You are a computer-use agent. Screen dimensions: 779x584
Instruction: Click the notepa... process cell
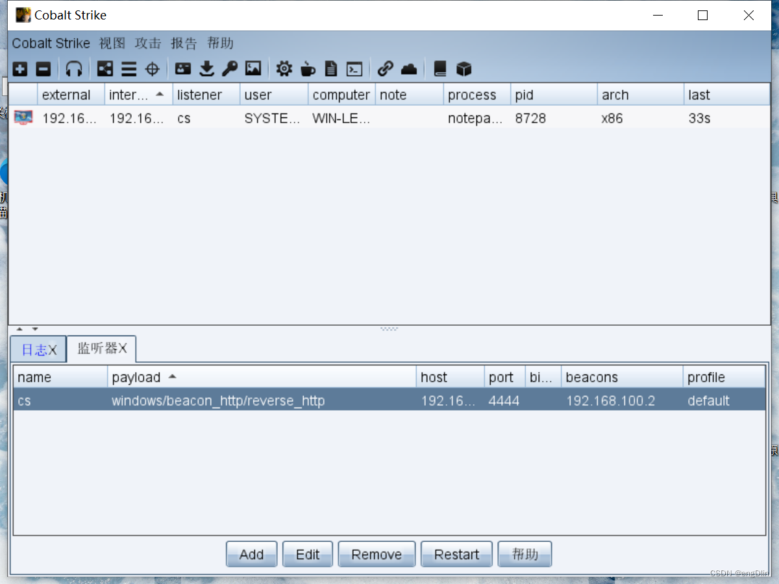point(477,118)
